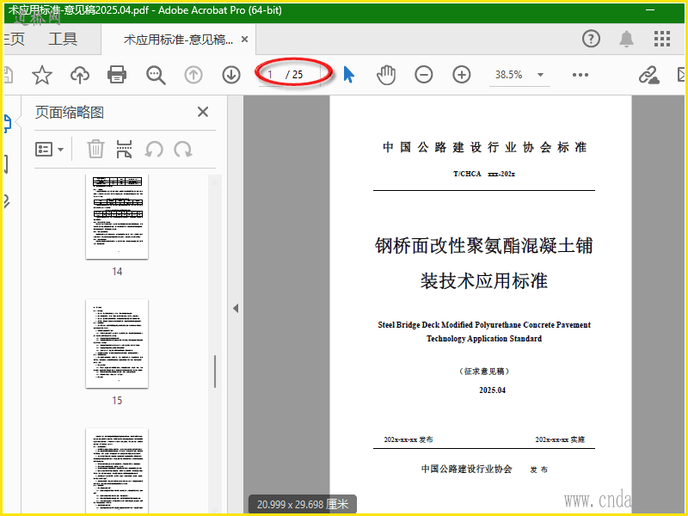
Task: Open the zoom level dropdown arrow
Action: 541,75
